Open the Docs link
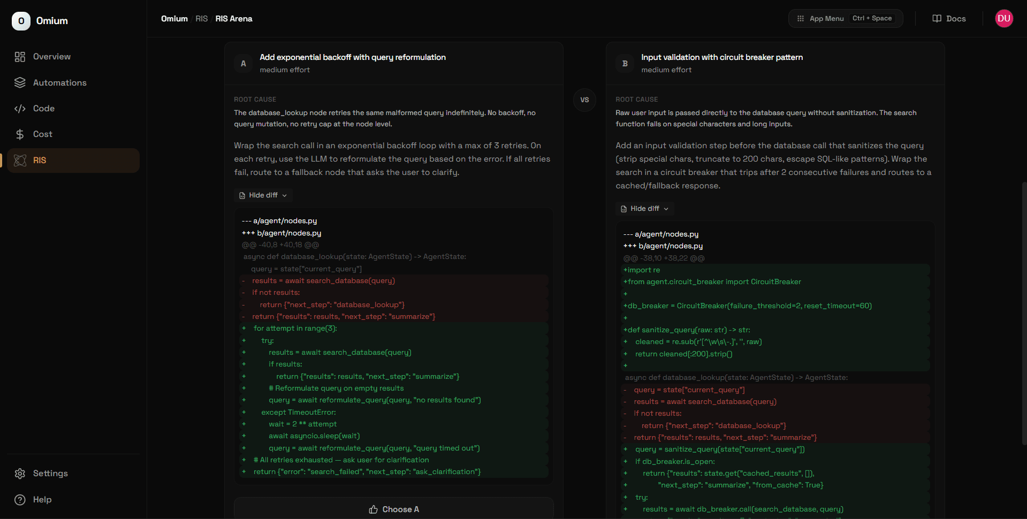 (x=955, y=18)
